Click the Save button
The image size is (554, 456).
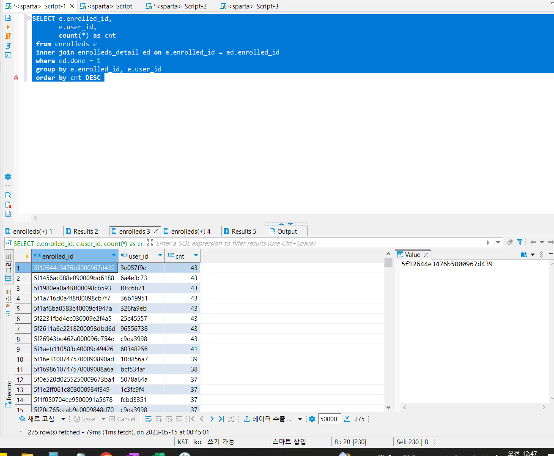point(85,419)
